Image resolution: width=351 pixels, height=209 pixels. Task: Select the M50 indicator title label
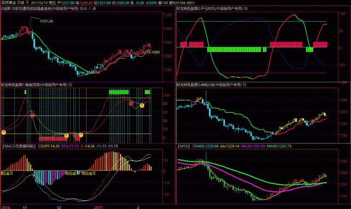pos(184,146)
